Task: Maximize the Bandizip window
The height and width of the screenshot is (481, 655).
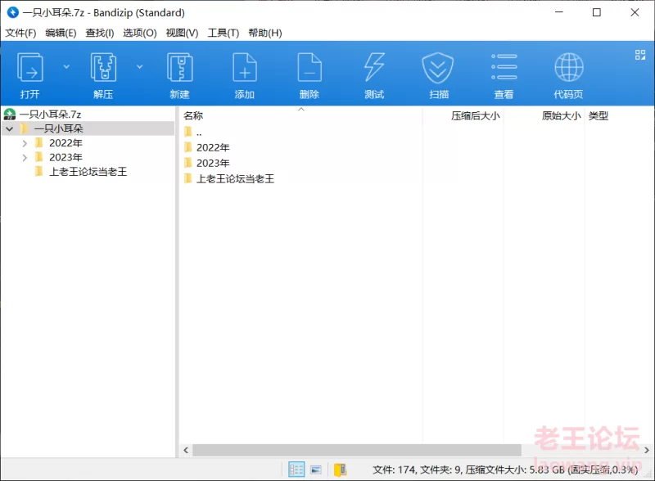Action: [x=597, y=12]
